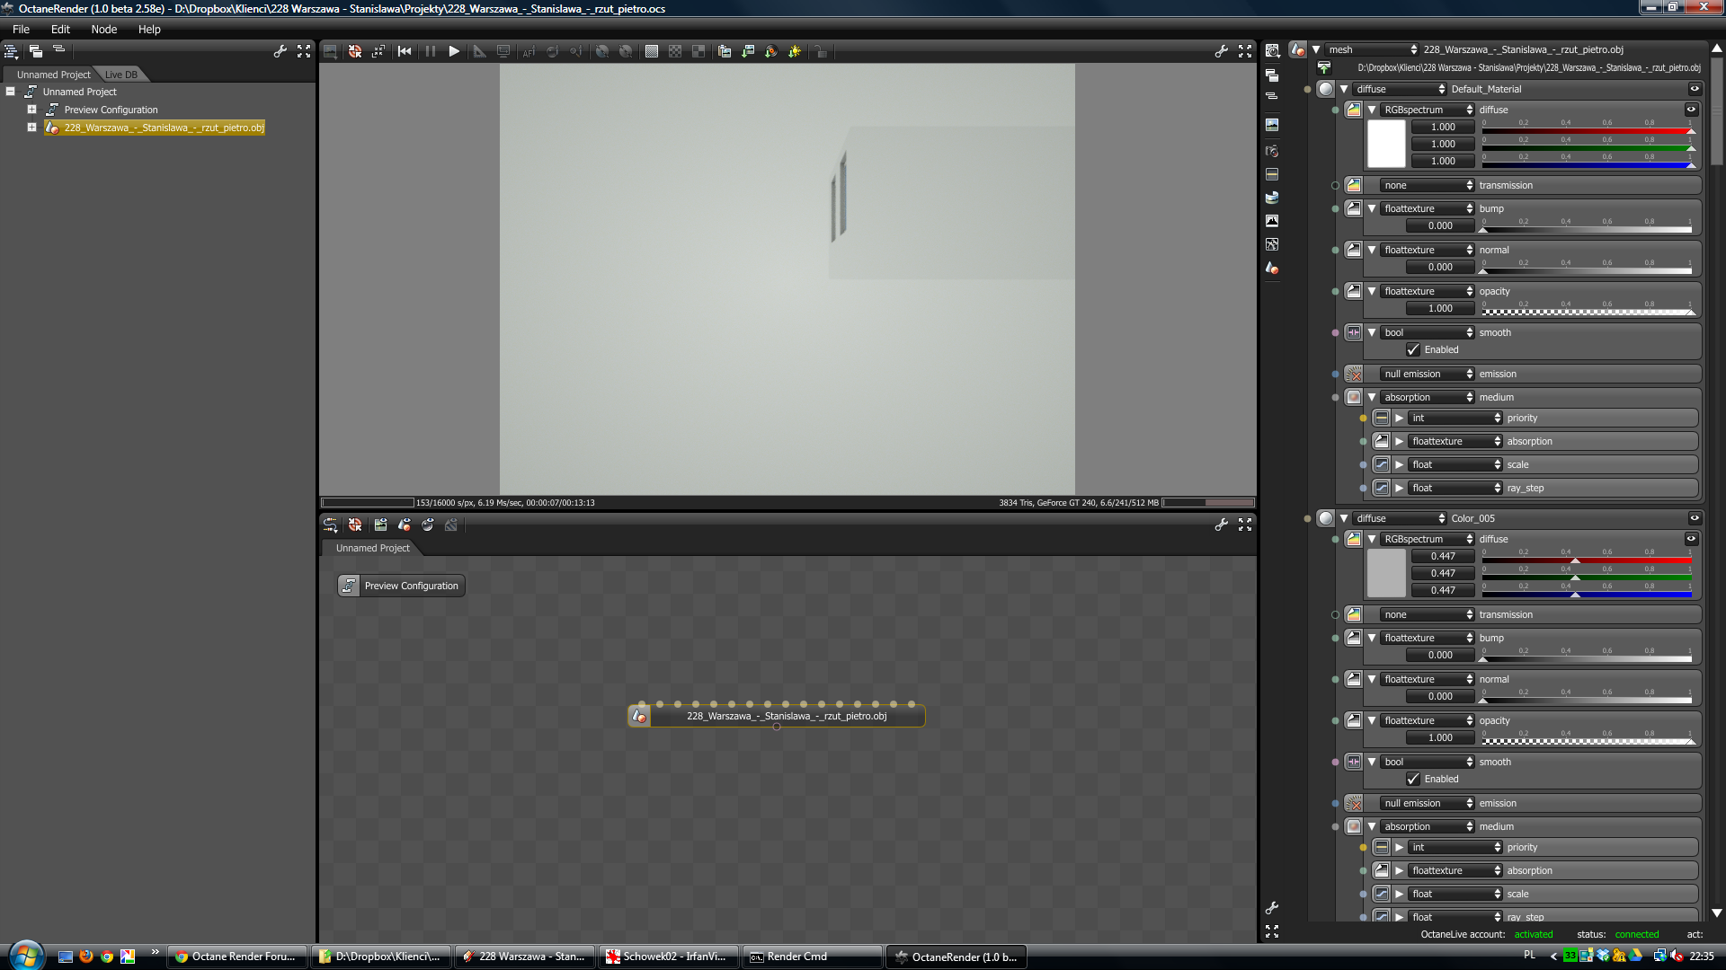Screen dimensions: 1726x970
Task: Open the Default_Material diffuse type dropdown
Action: click(x=1400, y=89)
